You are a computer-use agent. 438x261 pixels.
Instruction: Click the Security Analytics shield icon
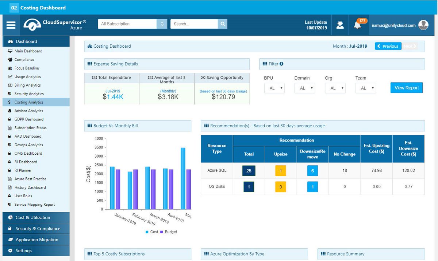click(x=9, y=94)
